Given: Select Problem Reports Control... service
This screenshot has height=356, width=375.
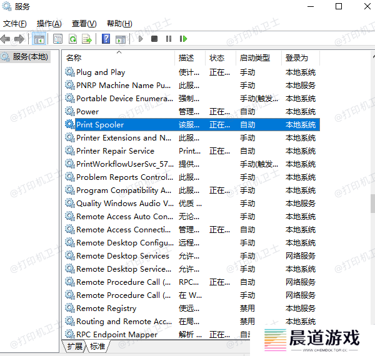Looking at the screenshot, I should 192,177.
